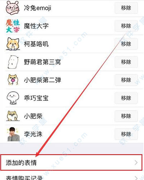Click 移除 next to 野萌君第三窝
144x180 pixels.
[x=126, y=62]
